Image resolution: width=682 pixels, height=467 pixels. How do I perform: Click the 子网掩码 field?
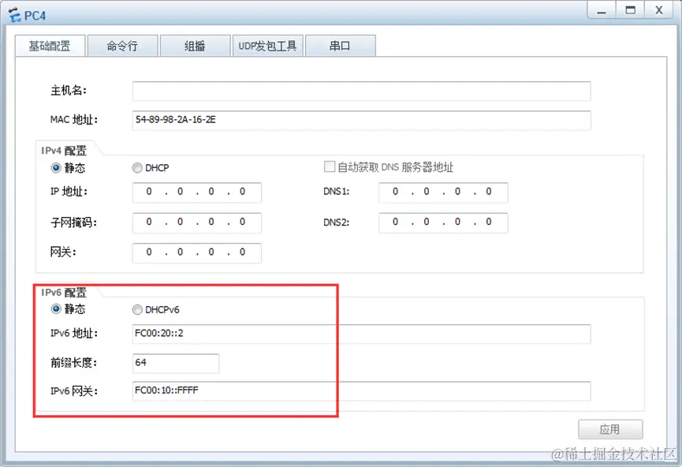pyautogui.click(x=196, y=222)
